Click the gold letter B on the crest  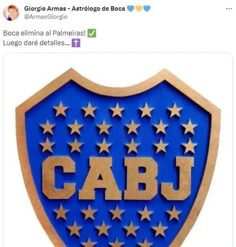click(x=141, y=178)
